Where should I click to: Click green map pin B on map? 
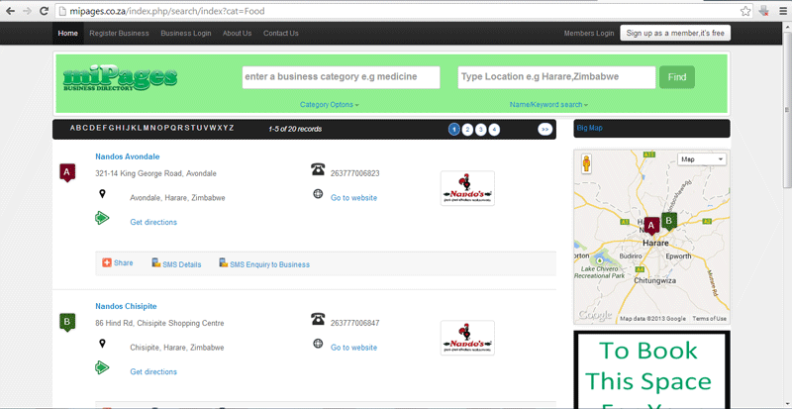669,221
